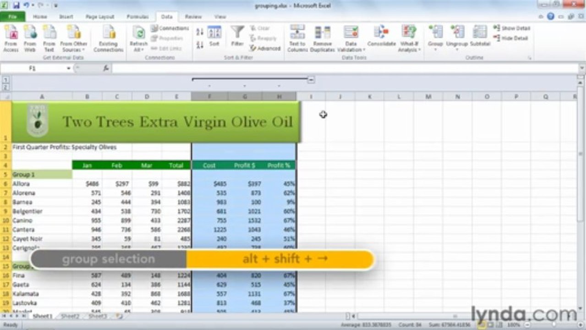
Task: Switch to the Insert tab
Action: [66, 16]
